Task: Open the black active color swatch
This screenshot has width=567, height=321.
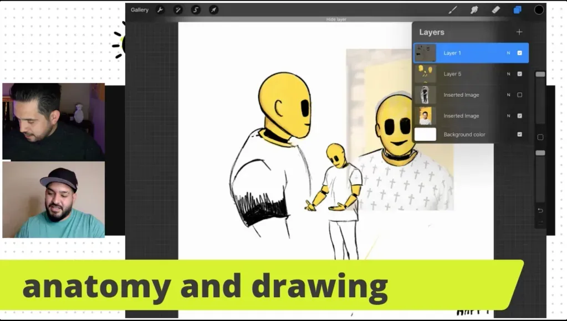Action: pyautogui.click(x=539, y=10)
